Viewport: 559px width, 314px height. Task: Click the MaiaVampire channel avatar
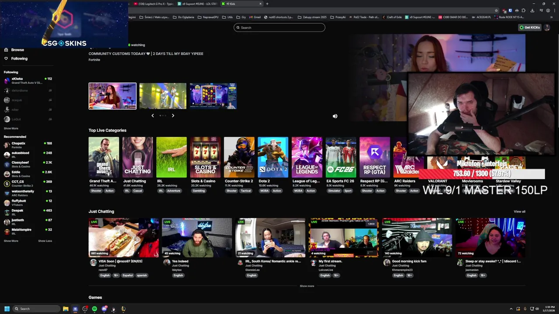point(7,232)
